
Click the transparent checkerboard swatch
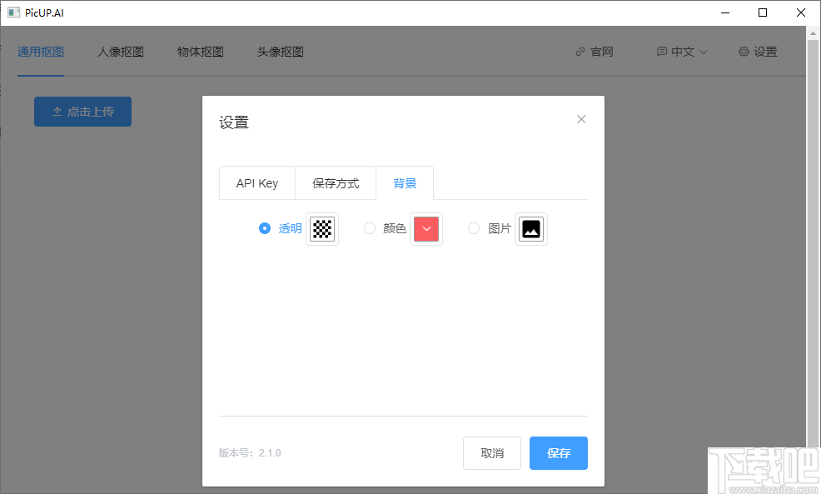pyautogui.click(x=322, y=227)
